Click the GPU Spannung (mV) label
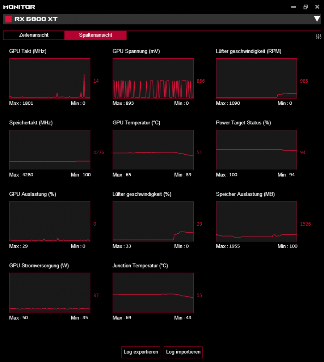Screen dimensions: 324x362 tap(136, 51)
